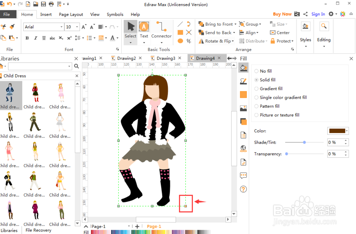The height and width of the screenshot is (234, 356).
Task: Toggle underline formatting
Action: coord(44,38)
